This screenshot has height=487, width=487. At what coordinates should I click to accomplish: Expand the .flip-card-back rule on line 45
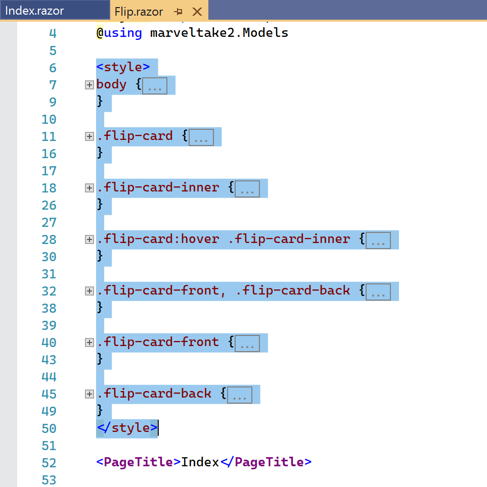pyautogui.click(x=89, y=394)
